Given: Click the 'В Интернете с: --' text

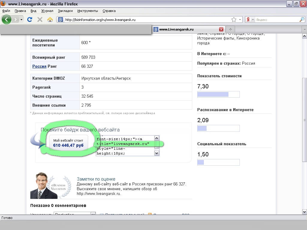Looking at the screenshot, I should tap(213, 54).
